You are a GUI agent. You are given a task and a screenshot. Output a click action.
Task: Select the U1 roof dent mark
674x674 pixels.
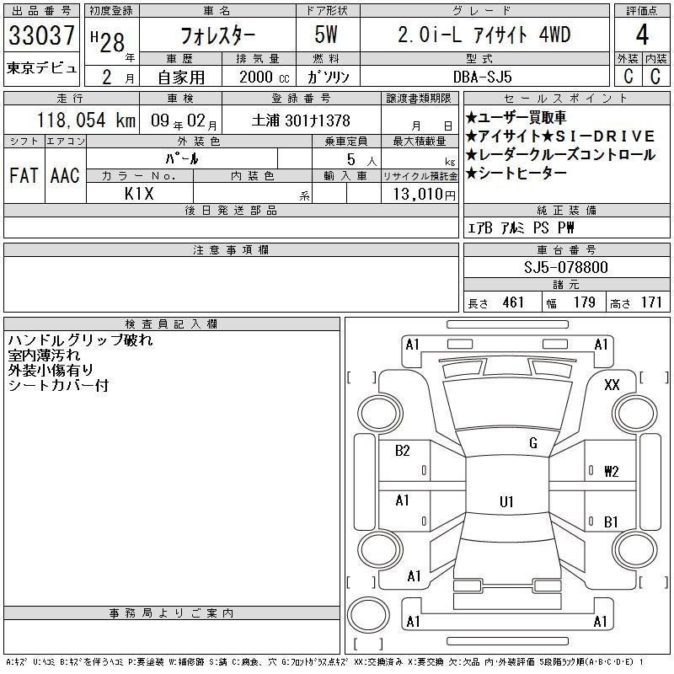pyautogui.click(x=506, y=501)
